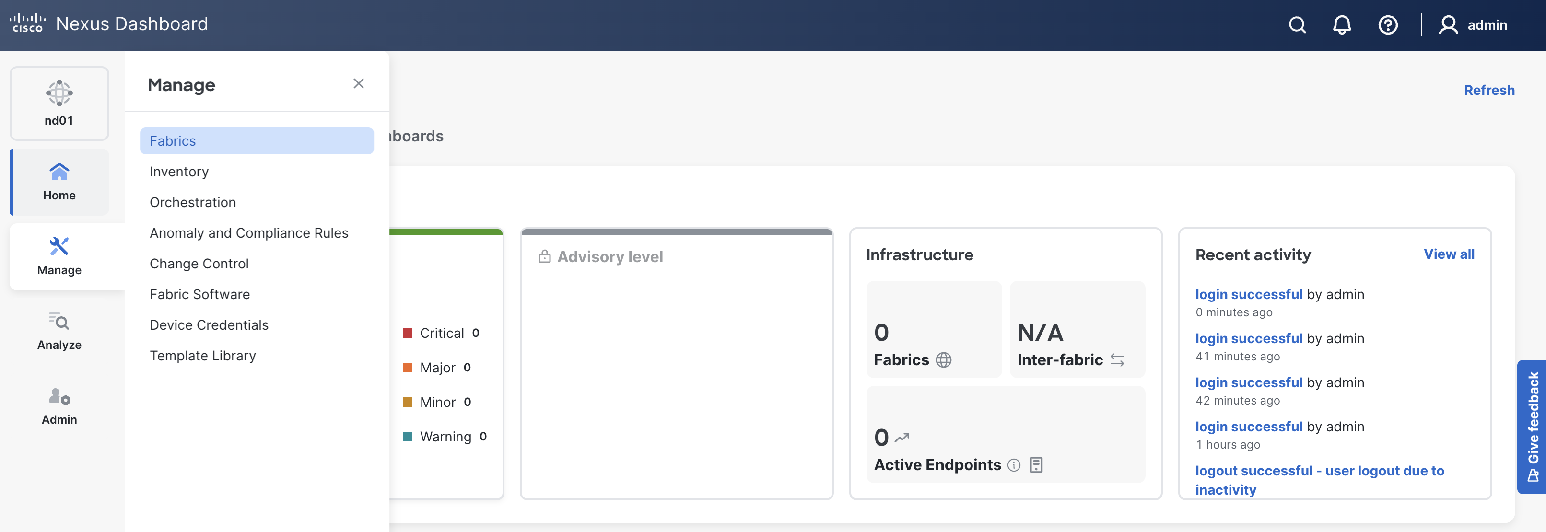Open Analyze section in sidebar

(59, 331)
